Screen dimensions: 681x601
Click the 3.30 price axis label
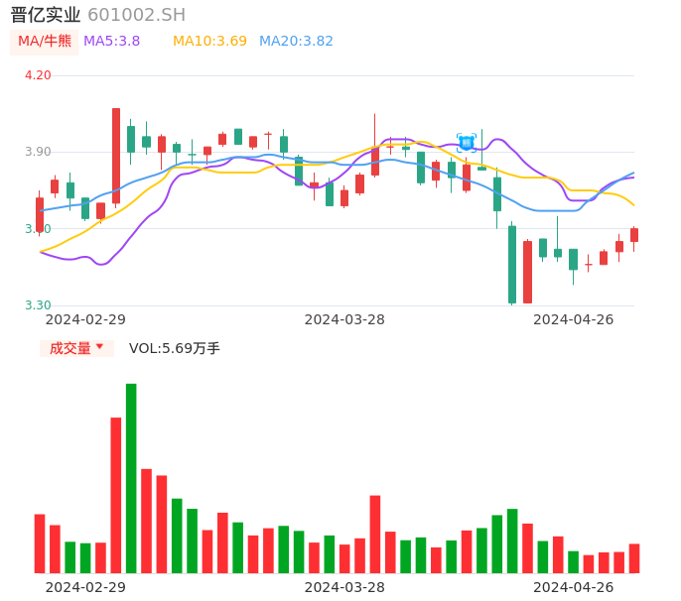(38, 305)
